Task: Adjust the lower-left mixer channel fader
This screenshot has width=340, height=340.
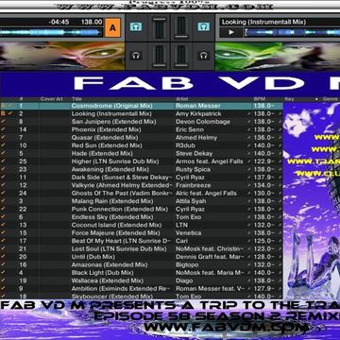Action: [x=160, y=57]
